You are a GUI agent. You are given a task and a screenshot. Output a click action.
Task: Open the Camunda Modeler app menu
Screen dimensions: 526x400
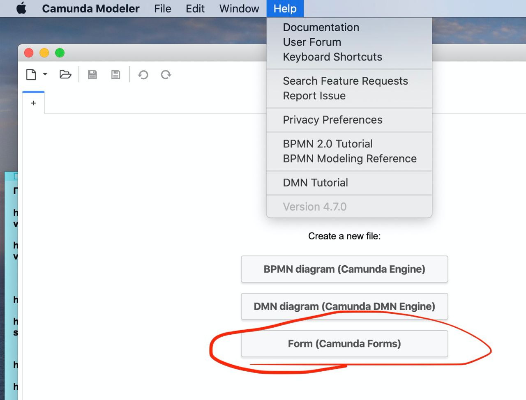point(90,9)
